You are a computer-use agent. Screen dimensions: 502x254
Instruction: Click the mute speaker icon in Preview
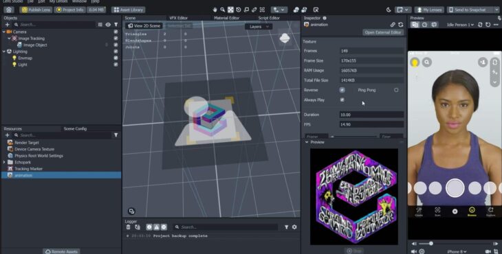(414, 251)
